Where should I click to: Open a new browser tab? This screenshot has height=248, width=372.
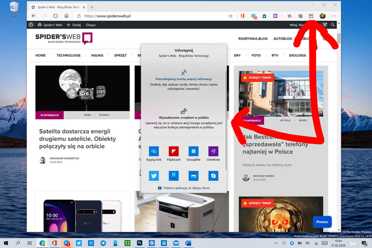(x=92, y=7)
